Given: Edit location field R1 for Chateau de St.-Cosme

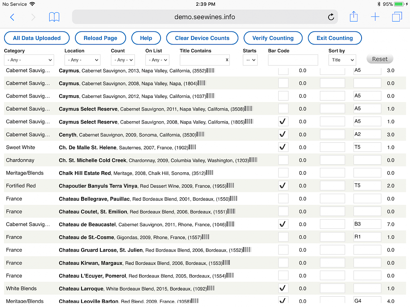Looking at the screenshot, I should coord(367,237).
